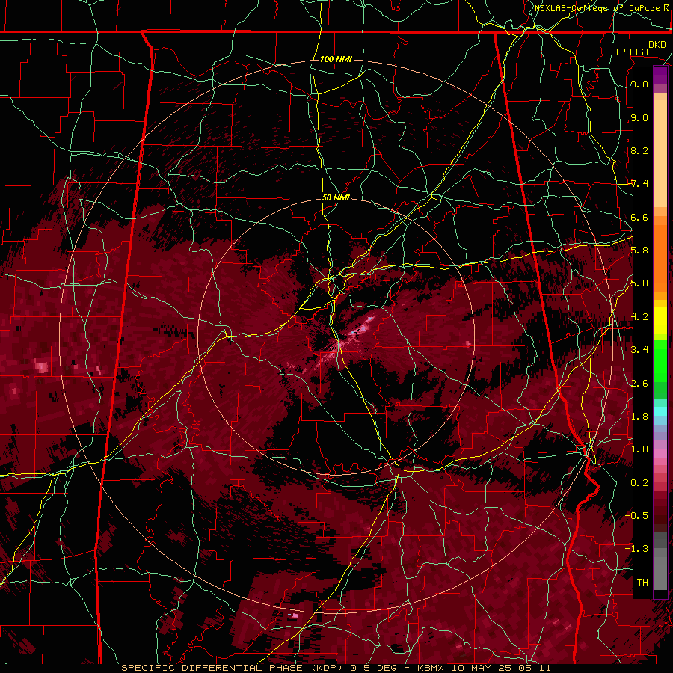This screenshot has width=673, height=673.
Task: Click the 4.2 value on the color scale
Action: coord(639,317)
